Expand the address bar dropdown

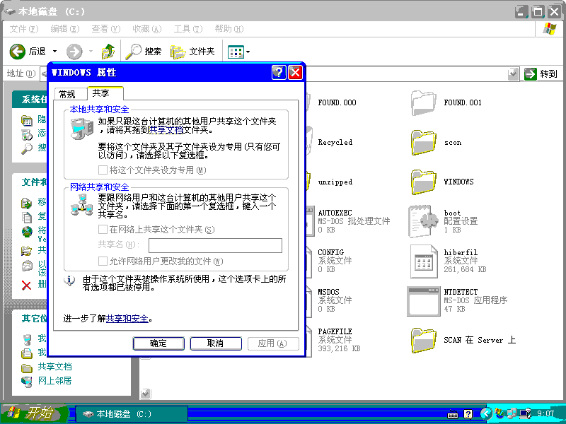[x=513, y=74]
